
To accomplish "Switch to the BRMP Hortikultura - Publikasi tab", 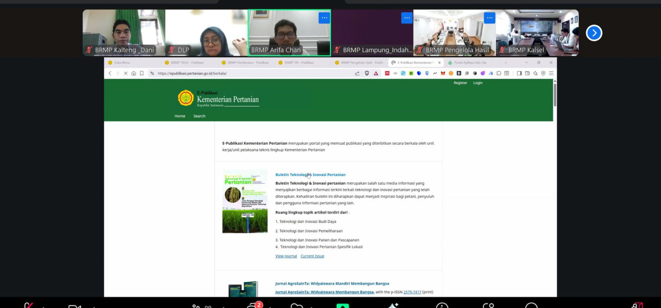I will [x=248, y=62].
